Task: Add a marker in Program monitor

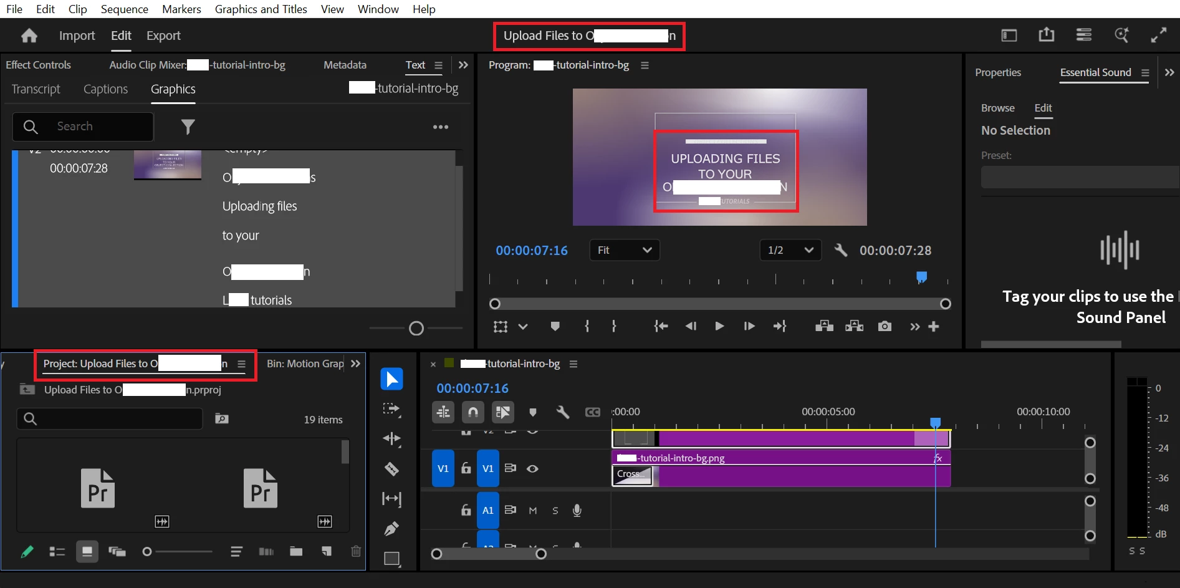Action: tap(555, 326)
